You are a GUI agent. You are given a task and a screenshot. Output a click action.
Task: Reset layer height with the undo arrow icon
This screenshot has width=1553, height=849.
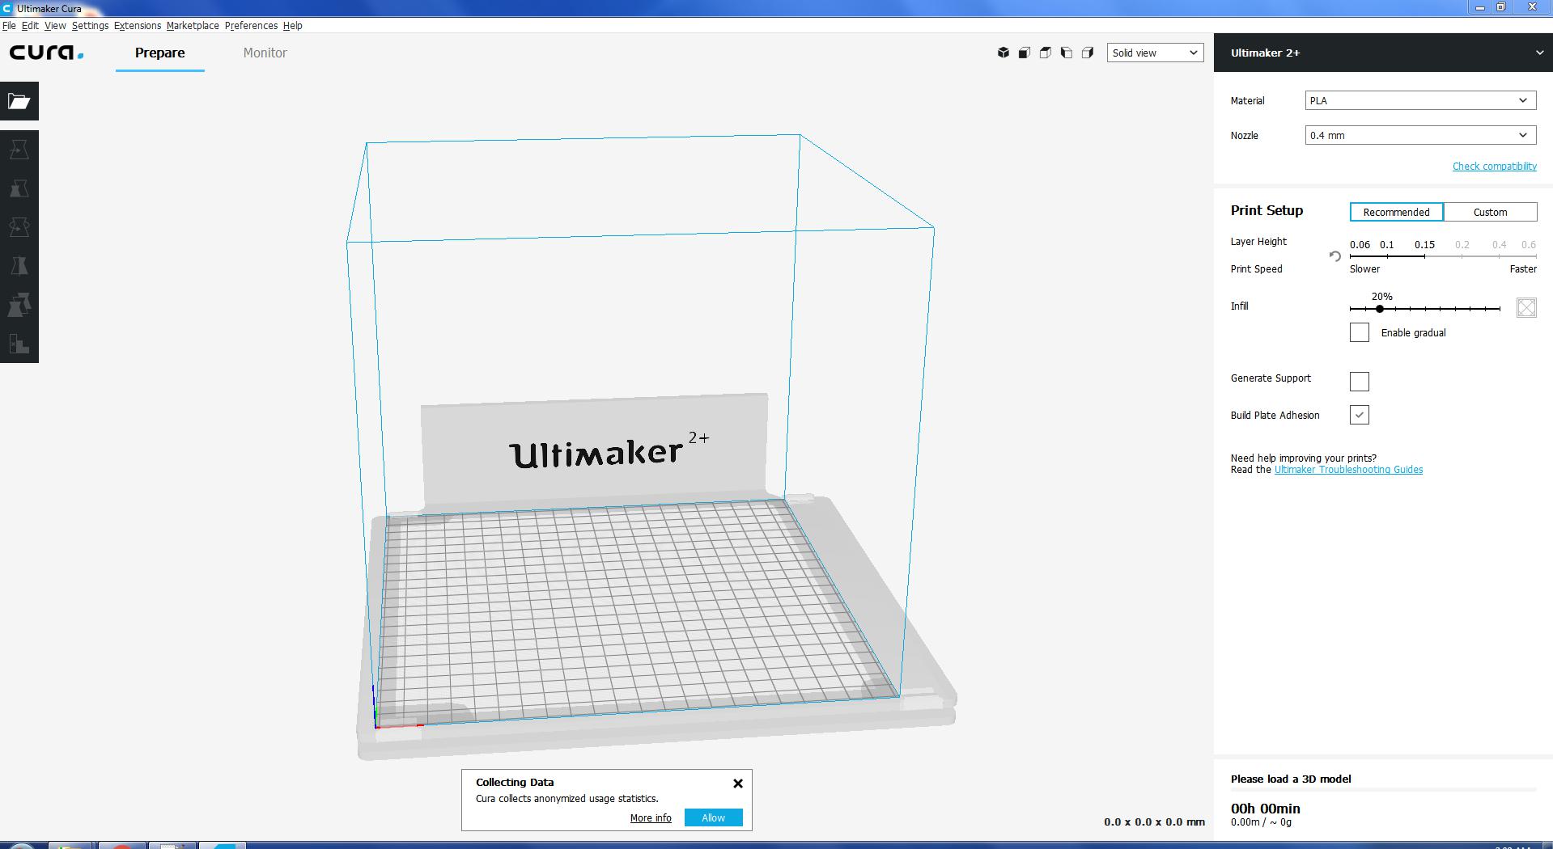pos(1335,256)
